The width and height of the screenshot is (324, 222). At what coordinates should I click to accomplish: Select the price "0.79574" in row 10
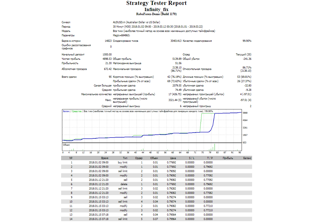pyautogui.click(x=171, y=202)
